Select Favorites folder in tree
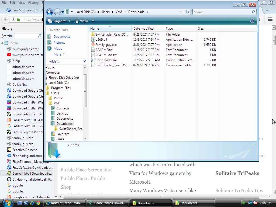This screenshot has width=276, height=207. tap(63, 134)
